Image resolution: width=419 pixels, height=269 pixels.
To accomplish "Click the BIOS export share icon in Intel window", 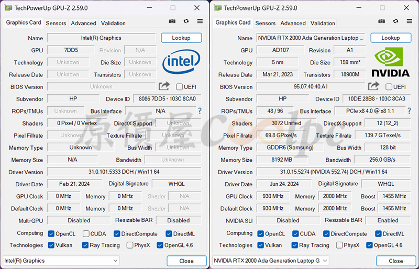I will tap(164, 86).
